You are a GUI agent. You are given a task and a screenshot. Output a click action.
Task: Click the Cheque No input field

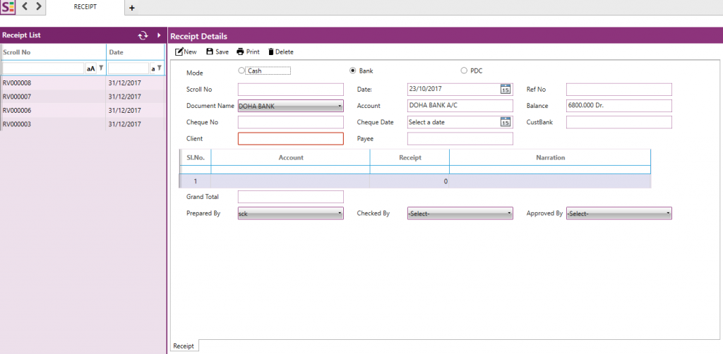291,122
